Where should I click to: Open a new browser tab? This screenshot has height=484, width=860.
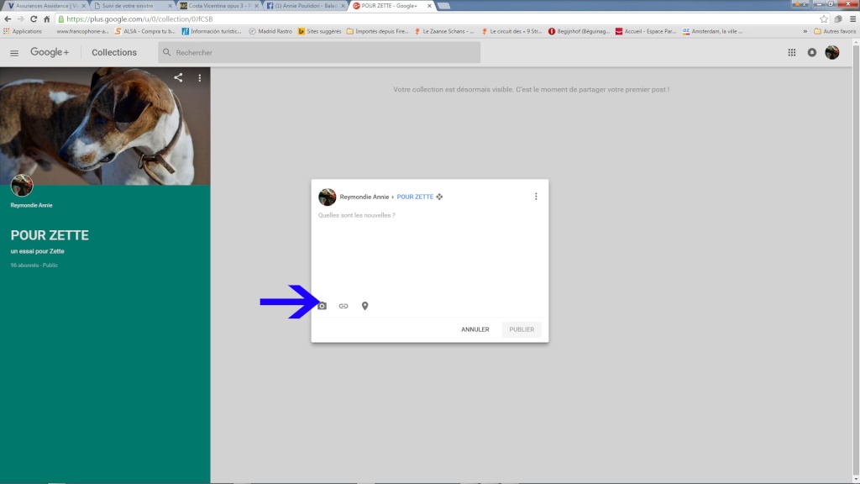coord(443,6)
